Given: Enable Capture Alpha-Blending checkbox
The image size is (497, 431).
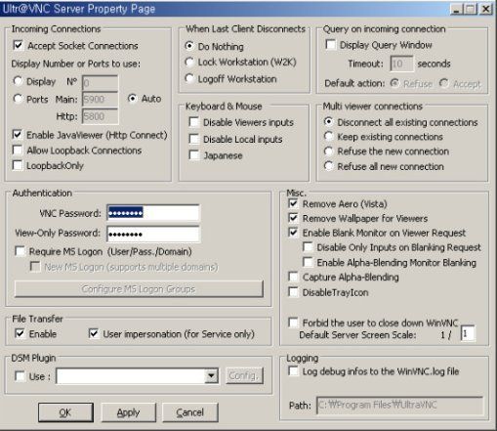Looking at the screenshot, I should click(x=293, y=277).
